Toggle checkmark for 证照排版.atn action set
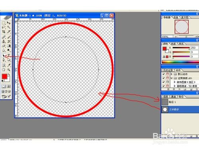199x149 pixels. click(164, 78)
